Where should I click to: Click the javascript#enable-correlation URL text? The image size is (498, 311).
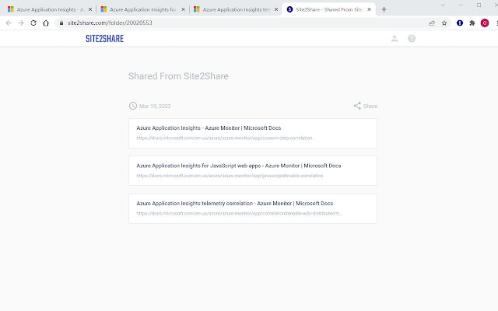230,176
